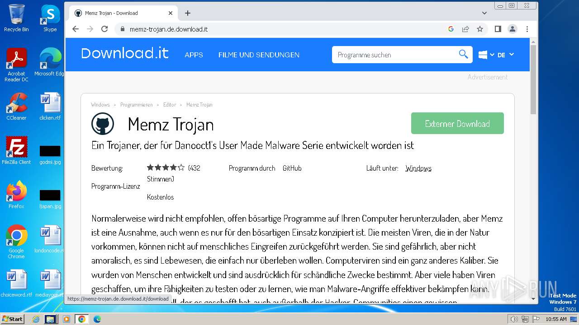Click the taskbar clock 10:55 AM
Viewport: 579px width, 325px height.
point(556,319)
